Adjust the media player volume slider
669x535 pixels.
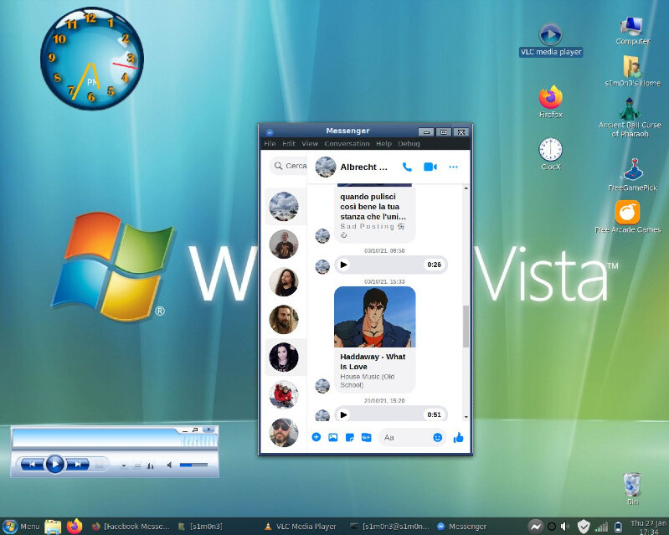coord(193,465)
